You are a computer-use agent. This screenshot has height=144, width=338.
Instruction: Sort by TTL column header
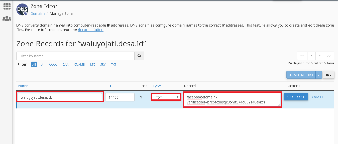[109, 86]
